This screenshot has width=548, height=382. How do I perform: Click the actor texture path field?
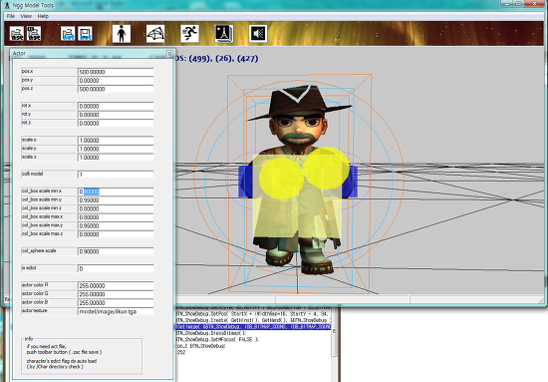116,312
